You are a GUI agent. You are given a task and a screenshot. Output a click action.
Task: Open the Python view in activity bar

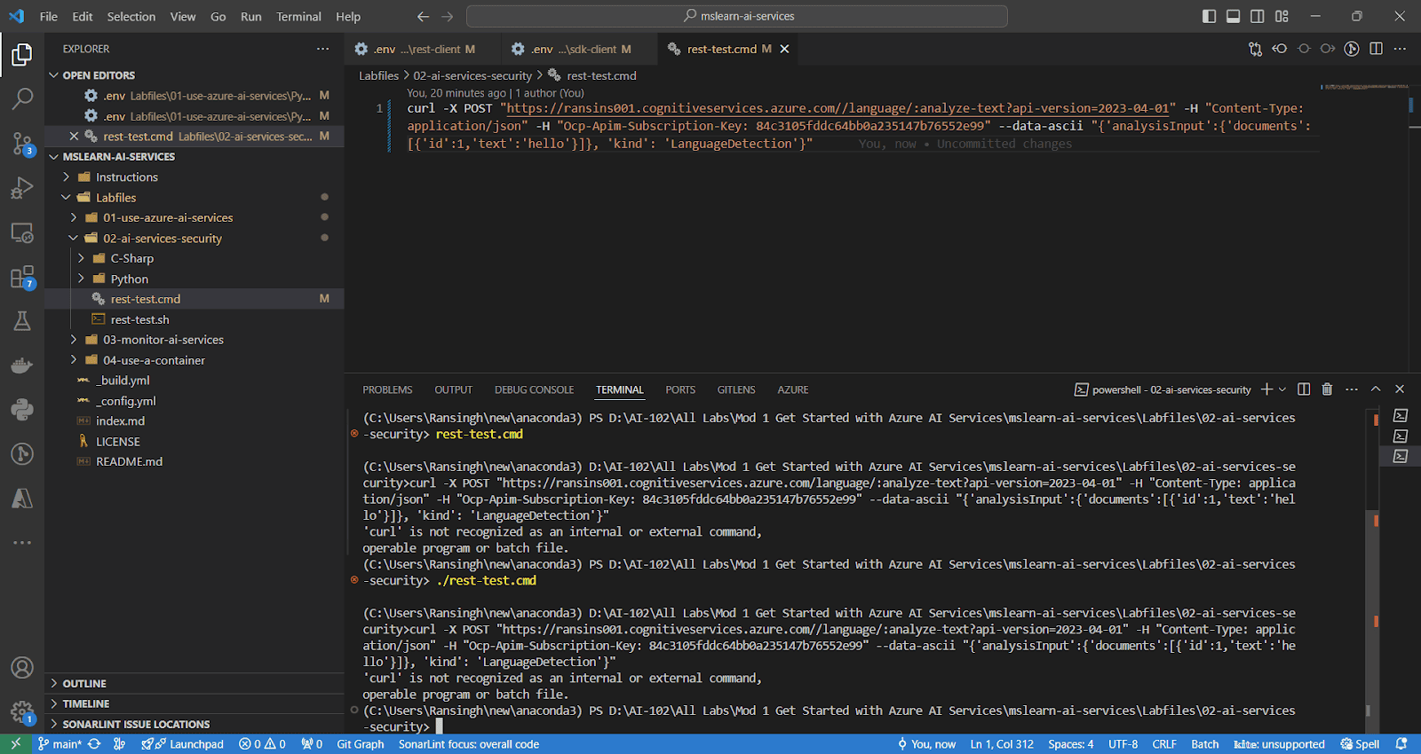[22, 410]
